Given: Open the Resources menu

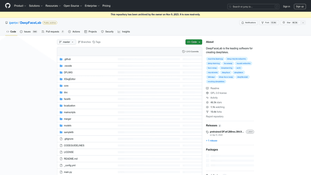Looking at the screenshot, I should (53, 6).
